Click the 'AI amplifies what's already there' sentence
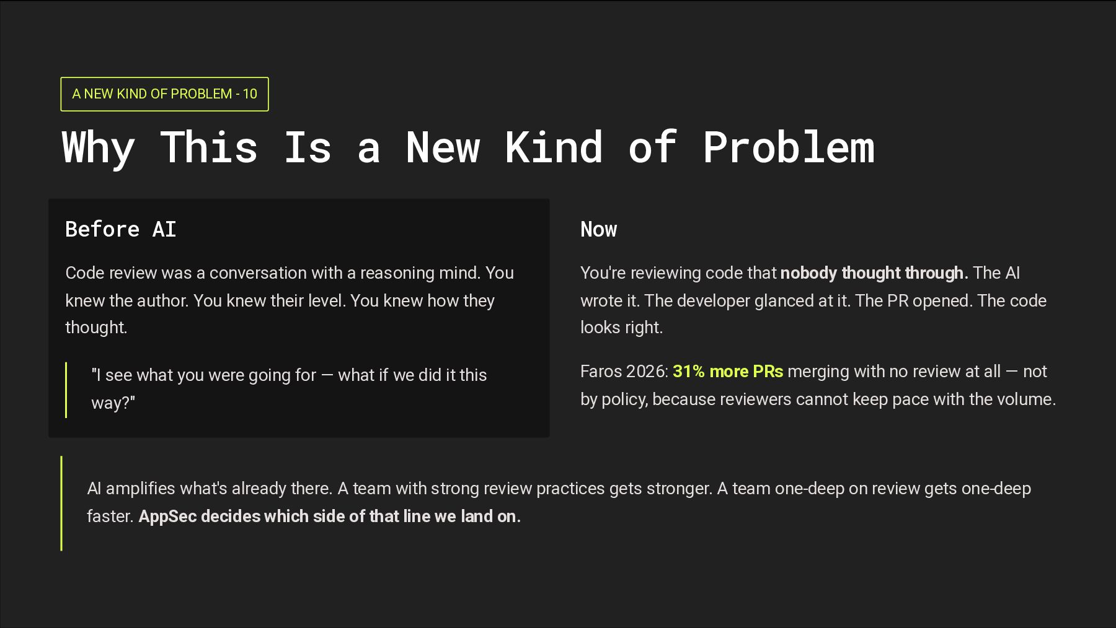The width and height of the screenshot is (1116, 628). 210,489
